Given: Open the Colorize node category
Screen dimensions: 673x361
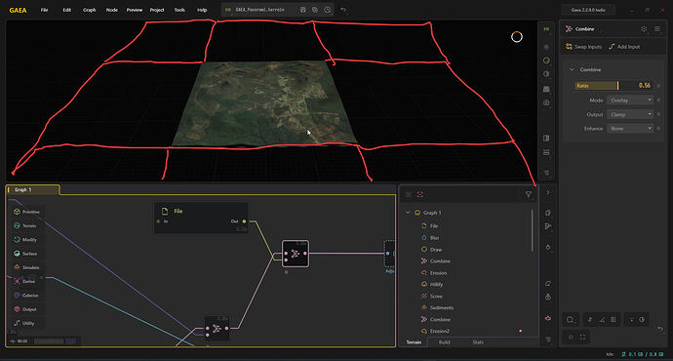Looking at the screenshot, I should 26,296.
